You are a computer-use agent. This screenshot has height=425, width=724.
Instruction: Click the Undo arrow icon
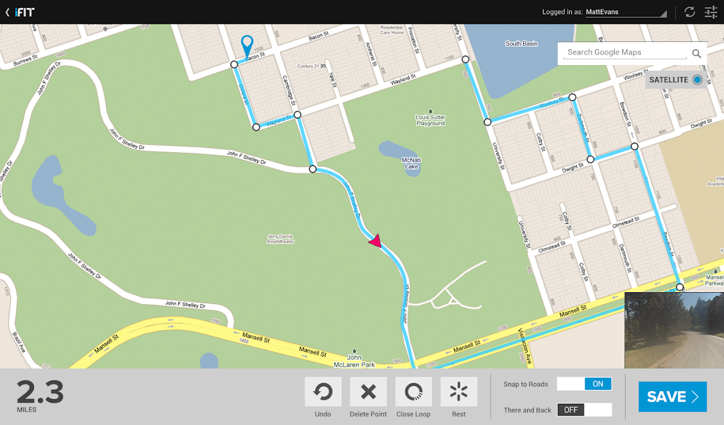[322, 392]
